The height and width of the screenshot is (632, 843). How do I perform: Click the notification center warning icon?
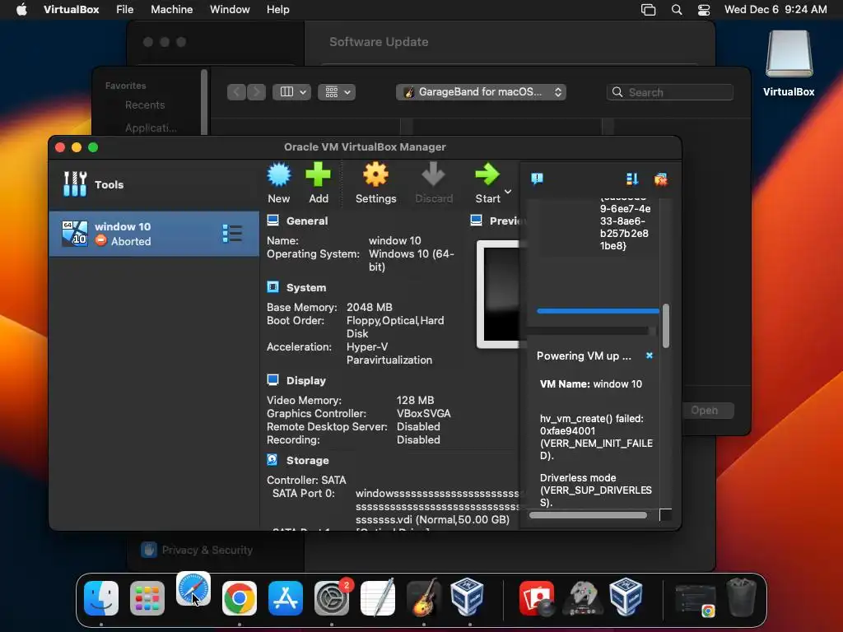coord(537,179)
